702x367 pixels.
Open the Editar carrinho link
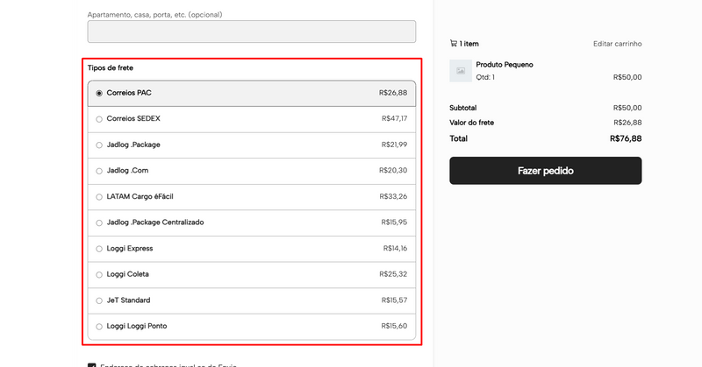tap(618, 44)
